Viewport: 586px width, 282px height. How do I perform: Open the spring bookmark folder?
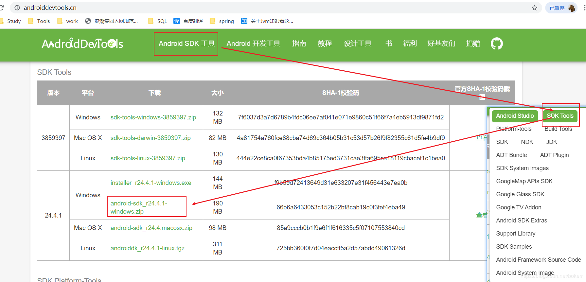(x=222, y=21)
